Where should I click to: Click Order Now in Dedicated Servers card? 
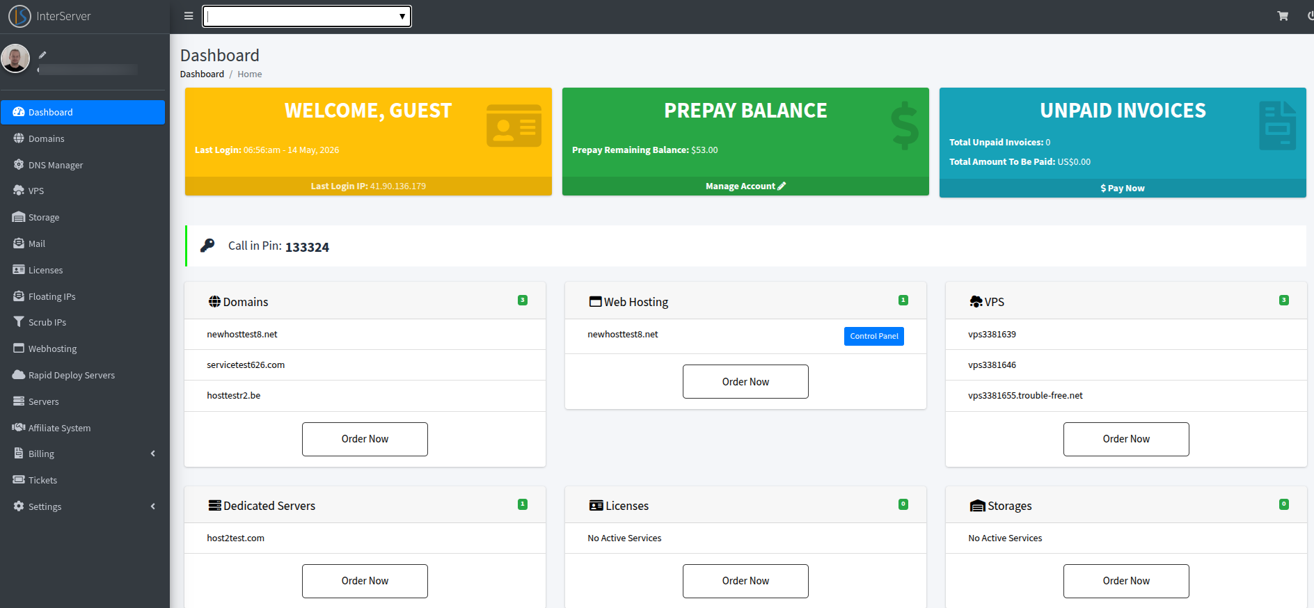pos(365,581)
